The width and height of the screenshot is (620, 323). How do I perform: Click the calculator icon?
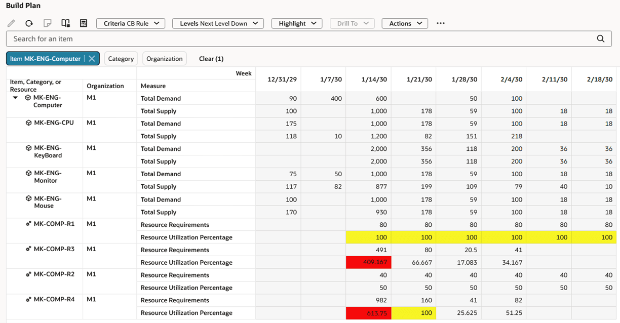click(84, 23)
